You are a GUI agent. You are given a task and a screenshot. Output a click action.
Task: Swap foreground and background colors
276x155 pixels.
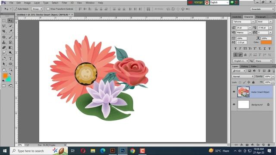click(x=10, y=74)
